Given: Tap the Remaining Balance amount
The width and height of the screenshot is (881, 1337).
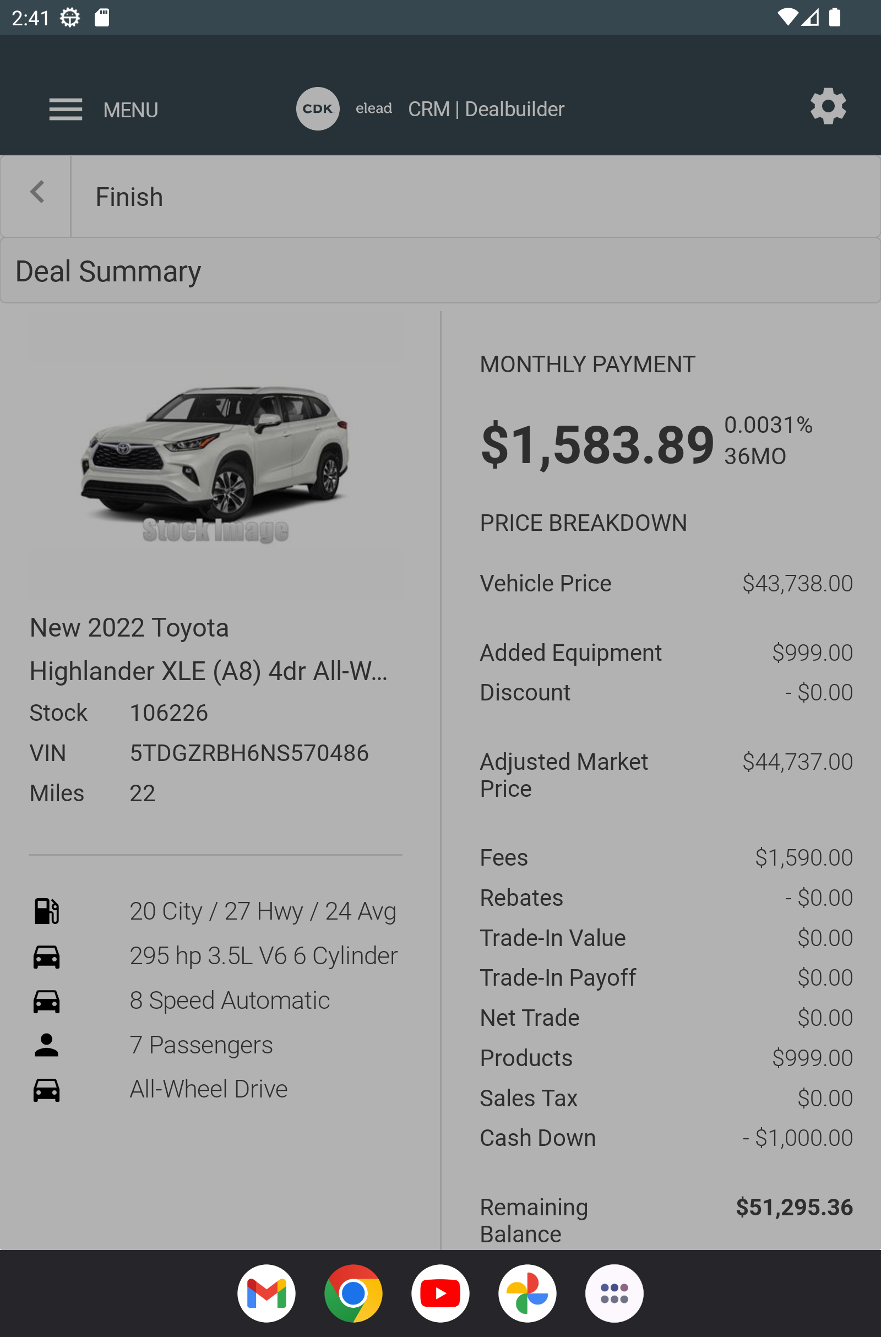Looking at the screenshot, I should click(794, 1206).
